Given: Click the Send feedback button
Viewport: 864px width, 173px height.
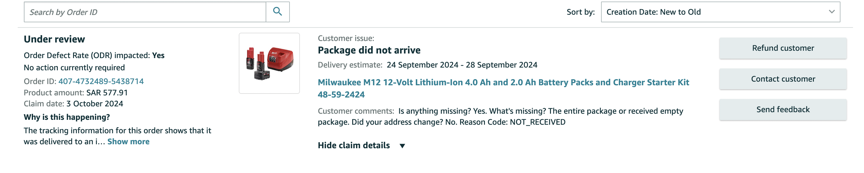Looking at the screenshot, I should coord(782,110).
